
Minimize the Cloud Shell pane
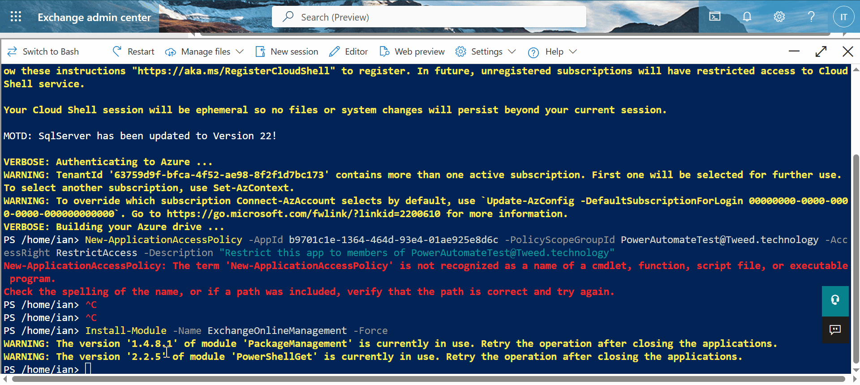point(794,51)
